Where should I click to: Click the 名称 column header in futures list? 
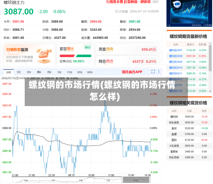pos(176,44)
